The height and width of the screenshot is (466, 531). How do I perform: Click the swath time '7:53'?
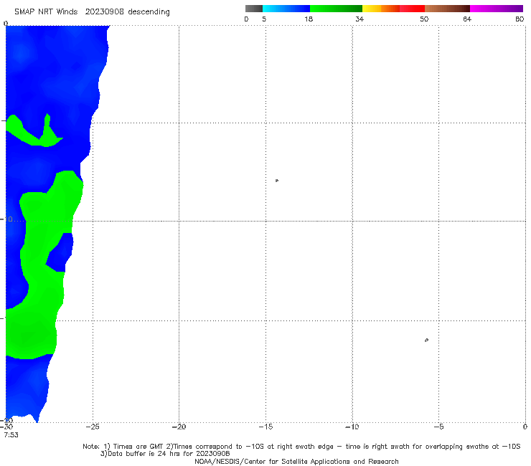(x=11, y=435)
